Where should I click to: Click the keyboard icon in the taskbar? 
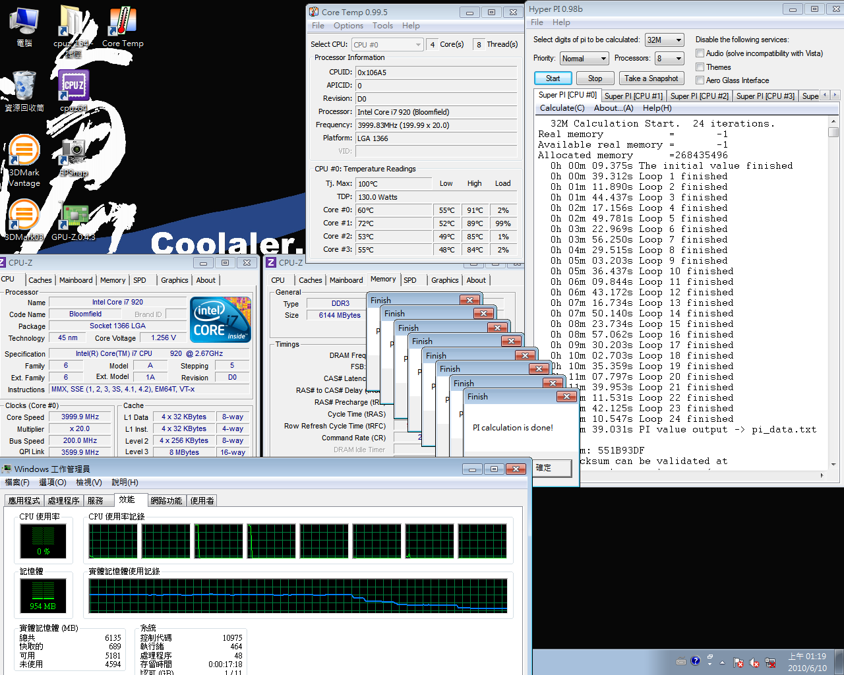(x=681, y=661)
